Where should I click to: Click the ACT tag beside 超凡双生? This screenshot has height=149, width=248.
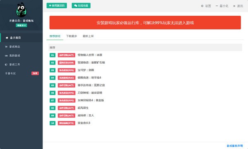click(67, 108)
